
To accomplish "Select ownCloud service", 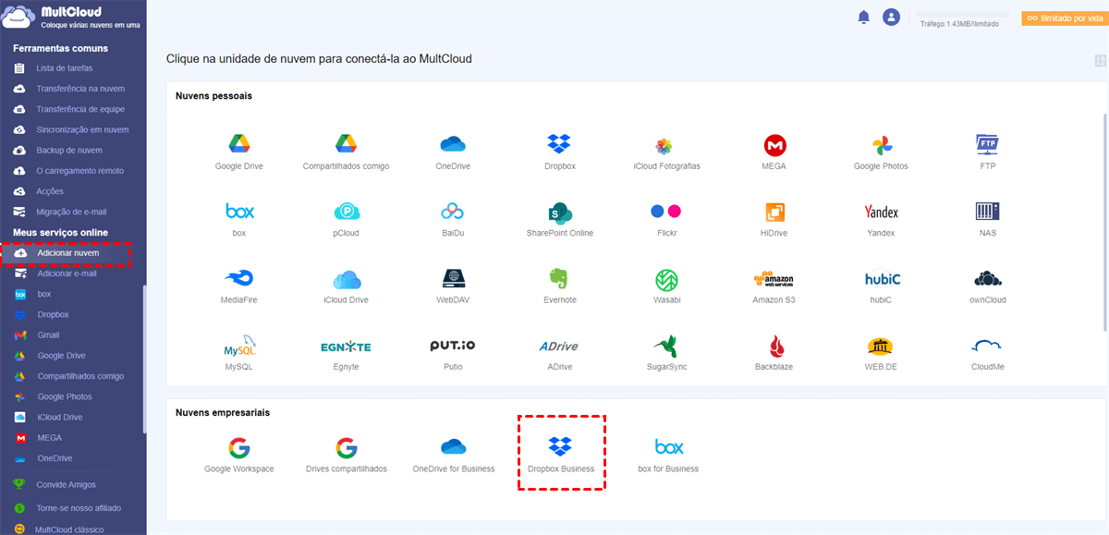I will click(988, 278).
